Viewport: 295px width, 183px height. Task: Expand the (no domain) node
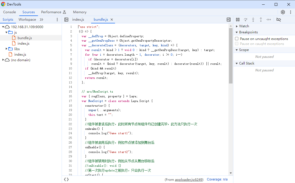tap(3, 60)
